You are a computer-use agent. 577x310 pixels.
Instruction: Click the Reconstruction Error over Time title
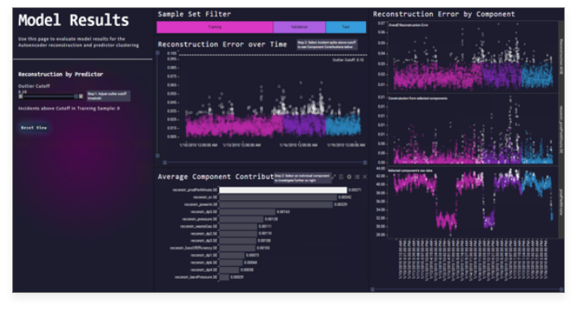click(x=222, y=45)
